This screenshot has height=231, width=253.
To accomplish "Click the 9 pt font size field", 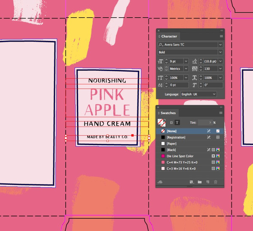I will [175, 61].
